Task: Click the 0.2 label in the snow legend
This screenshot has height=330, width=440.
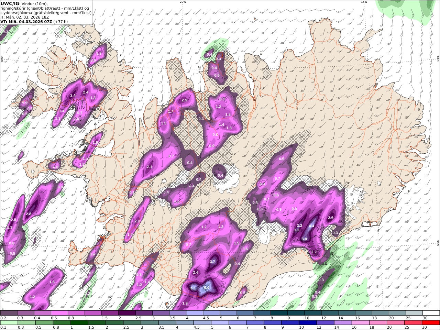Action: click(x=3, y=318)
